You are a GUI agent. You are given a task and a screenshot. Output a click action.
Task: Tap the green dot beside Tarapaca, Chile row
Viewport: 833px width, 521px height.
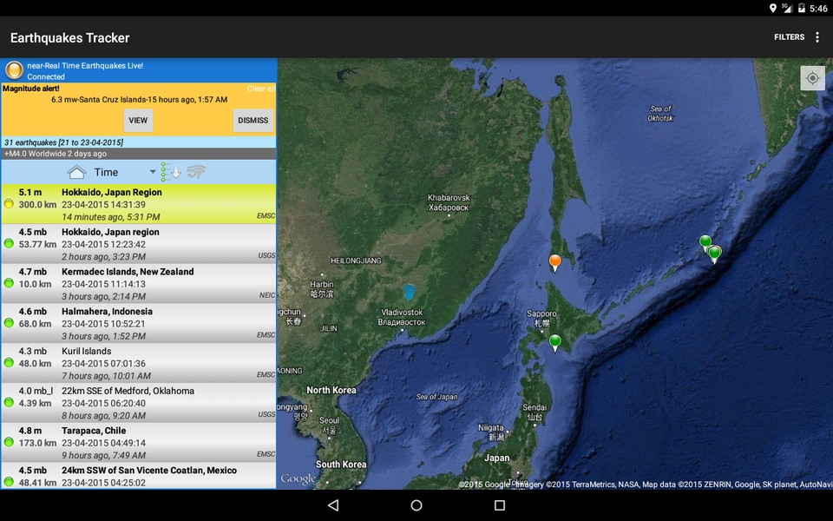(x=9, y=442)
